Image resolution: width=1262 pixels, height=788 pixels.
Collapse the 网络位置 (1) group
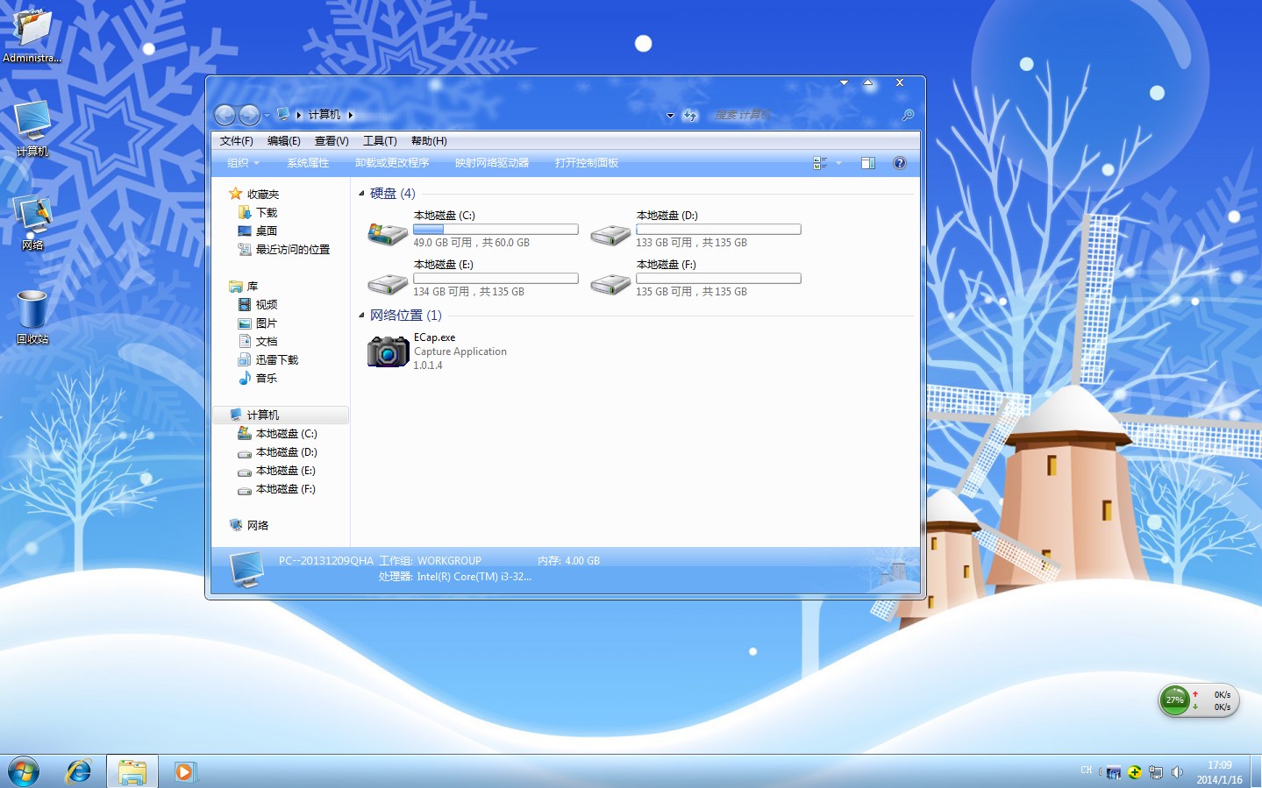[x=361, y=316]
